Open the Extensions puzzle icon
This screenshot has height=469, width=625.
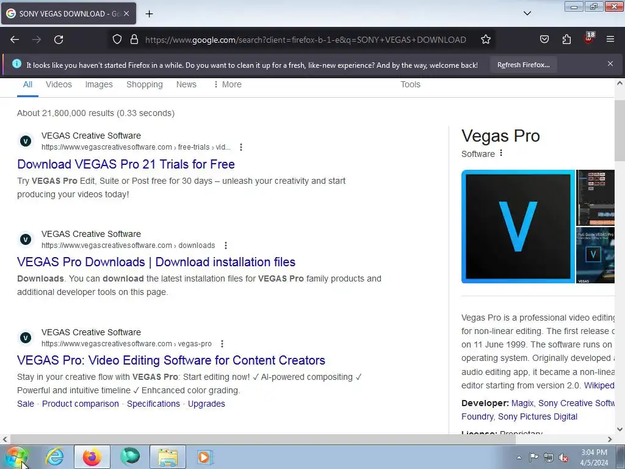tap(566, 40)
